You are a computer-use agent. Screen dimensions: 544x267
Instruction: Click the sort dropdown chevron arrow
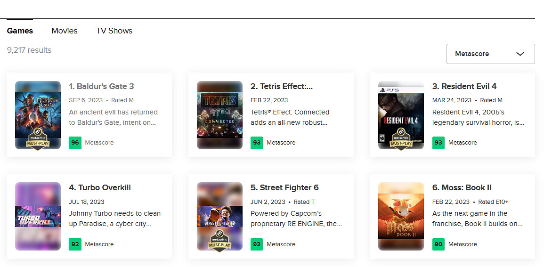tap(520, 54)
